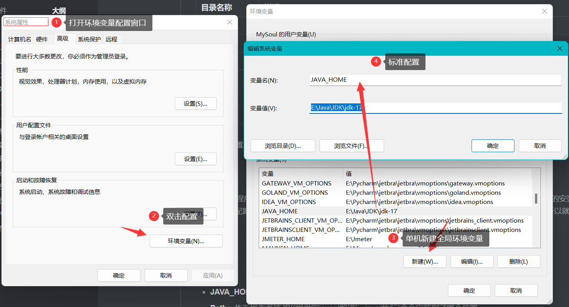
Task: Open 环境变量(N)... button
Action: click(x=186, y=241)
